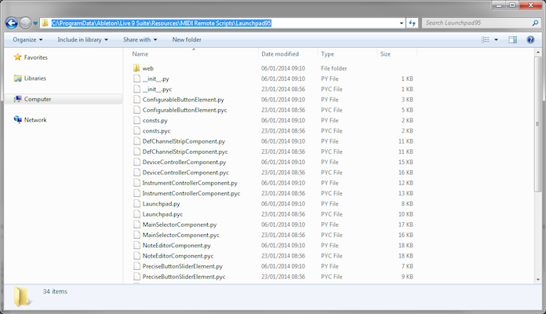The height and width of the screenshot is (314, 546).
Task: Click the Back navigation arrow button
Action: pyautogui.click(x=11, y=23)
